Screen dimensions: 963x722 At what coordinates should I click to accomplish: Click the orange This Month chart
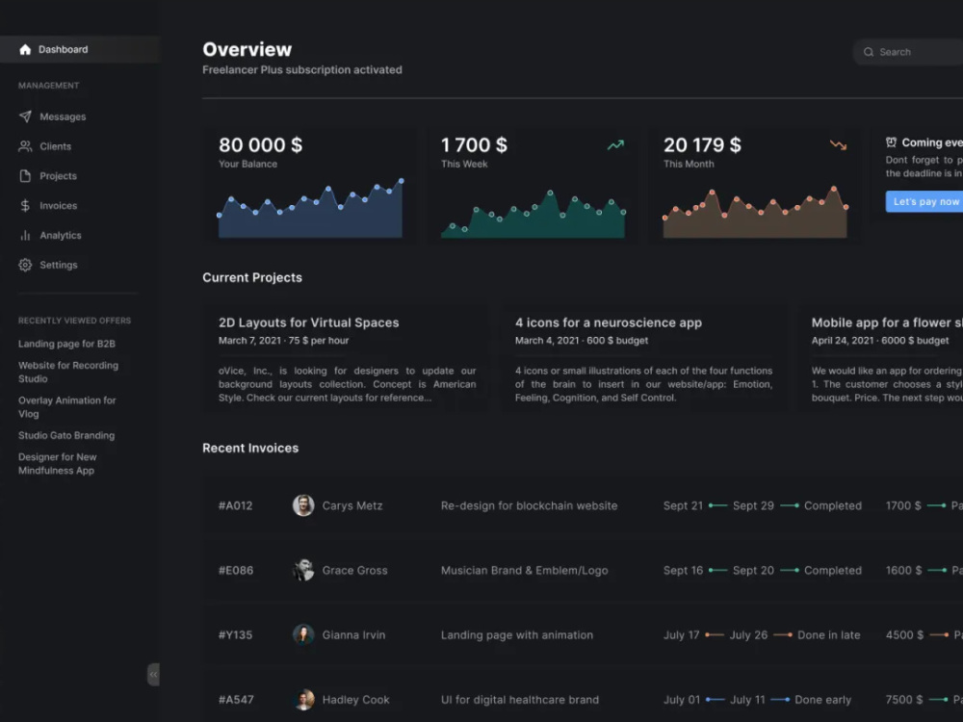(x=755, y=212)
